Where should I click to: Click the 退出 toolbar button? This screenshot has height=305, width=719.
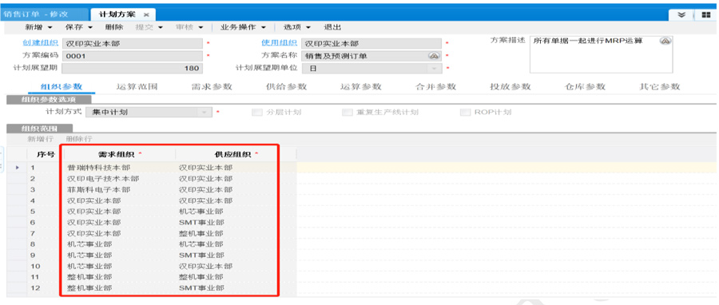pyautogui.click(x=332, y=27)
